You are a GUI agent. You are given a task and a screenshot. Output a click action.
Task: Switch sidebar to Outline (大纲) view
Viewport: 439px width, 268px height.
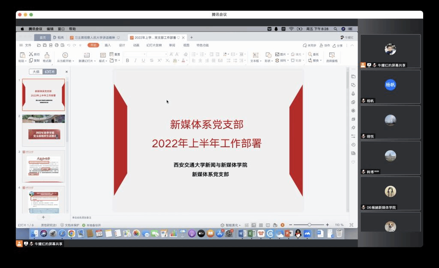click(x=36, y=71)
